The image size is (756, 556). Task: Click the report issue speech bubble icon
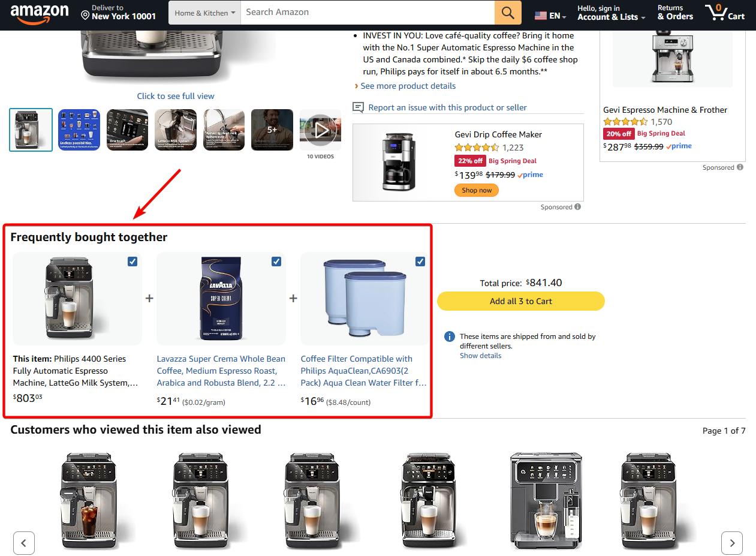[x=359, y=107]
